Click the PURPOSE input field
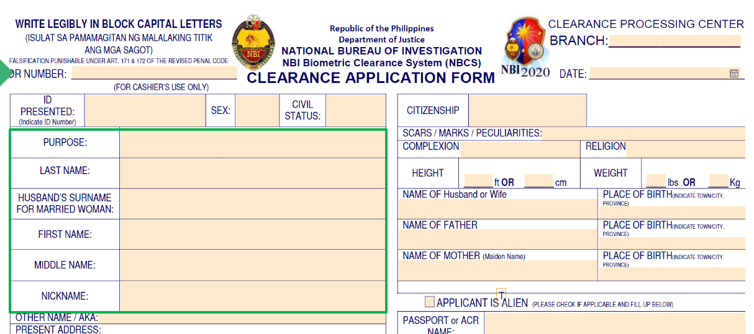The width and height of the screenshot is (754, 334). click(x=252, y=144)
